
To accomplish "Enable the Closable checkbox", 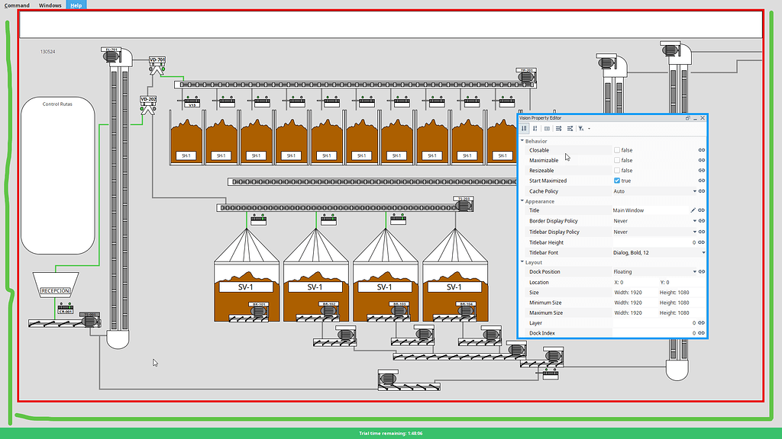I will click(617, 150).
